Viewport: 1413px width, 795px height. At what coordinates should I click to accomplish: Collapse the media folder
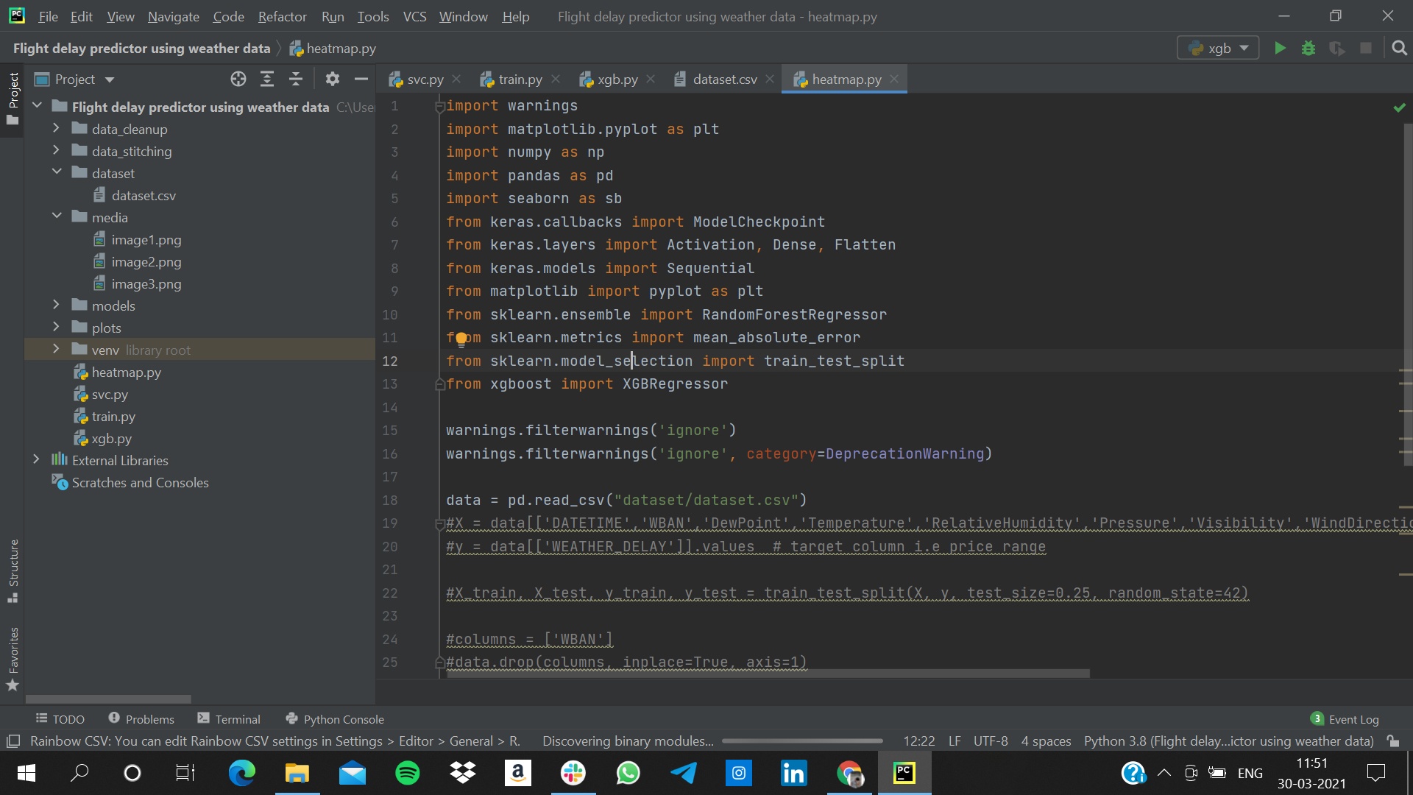(x=56, y=217)
